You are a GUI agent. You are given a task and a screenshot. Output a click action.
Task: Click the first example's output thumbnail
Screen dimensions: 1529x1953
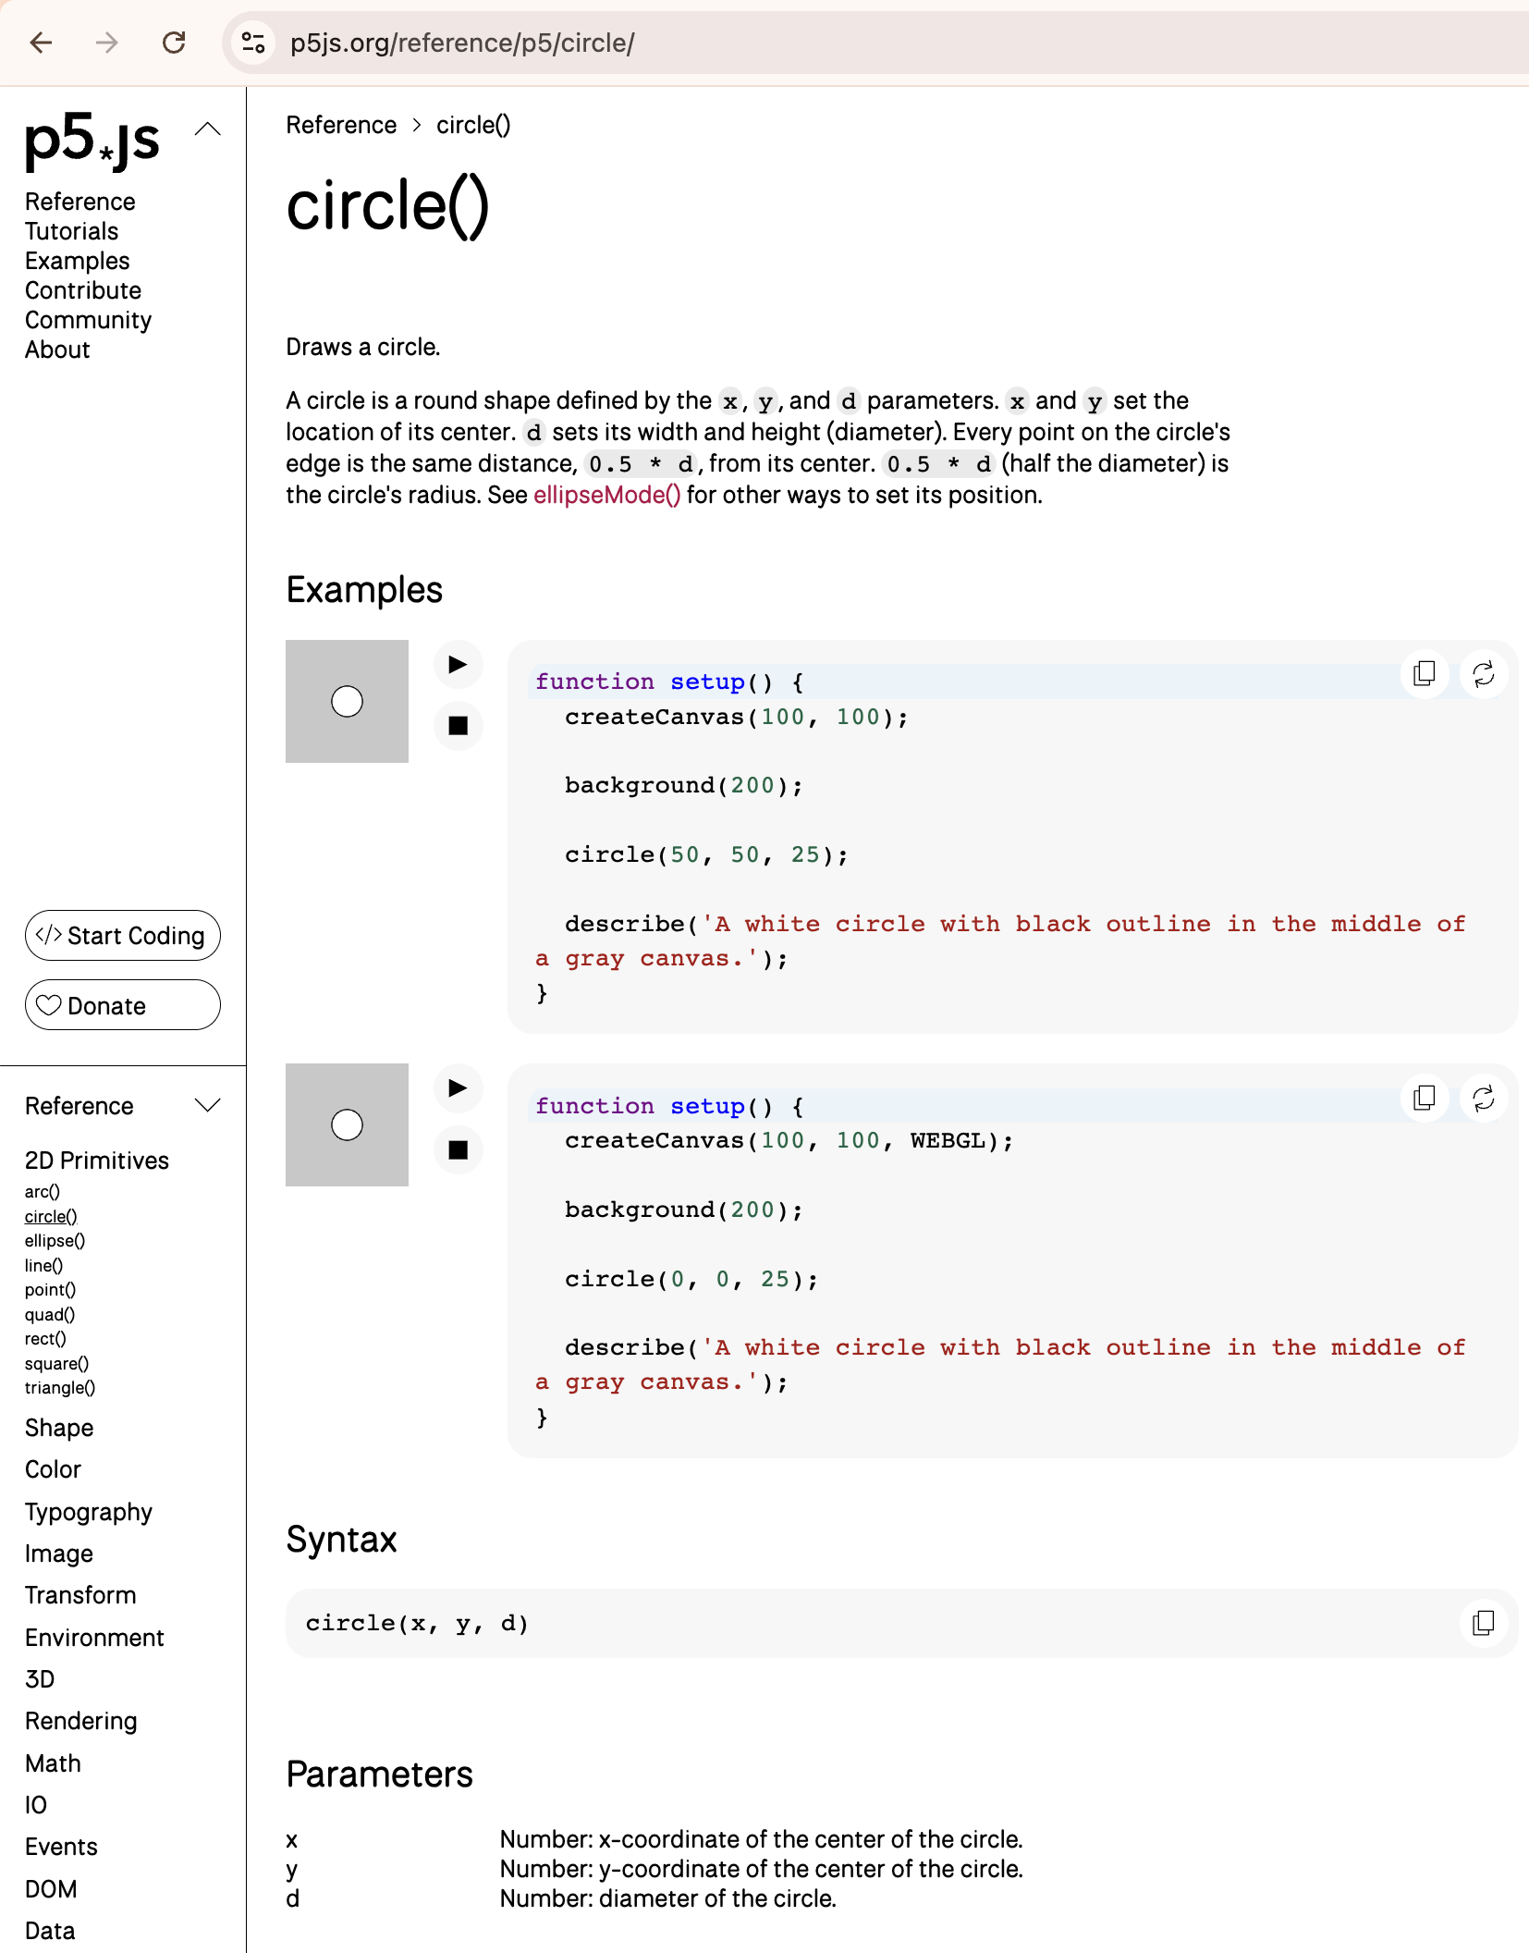coord(347,701)
